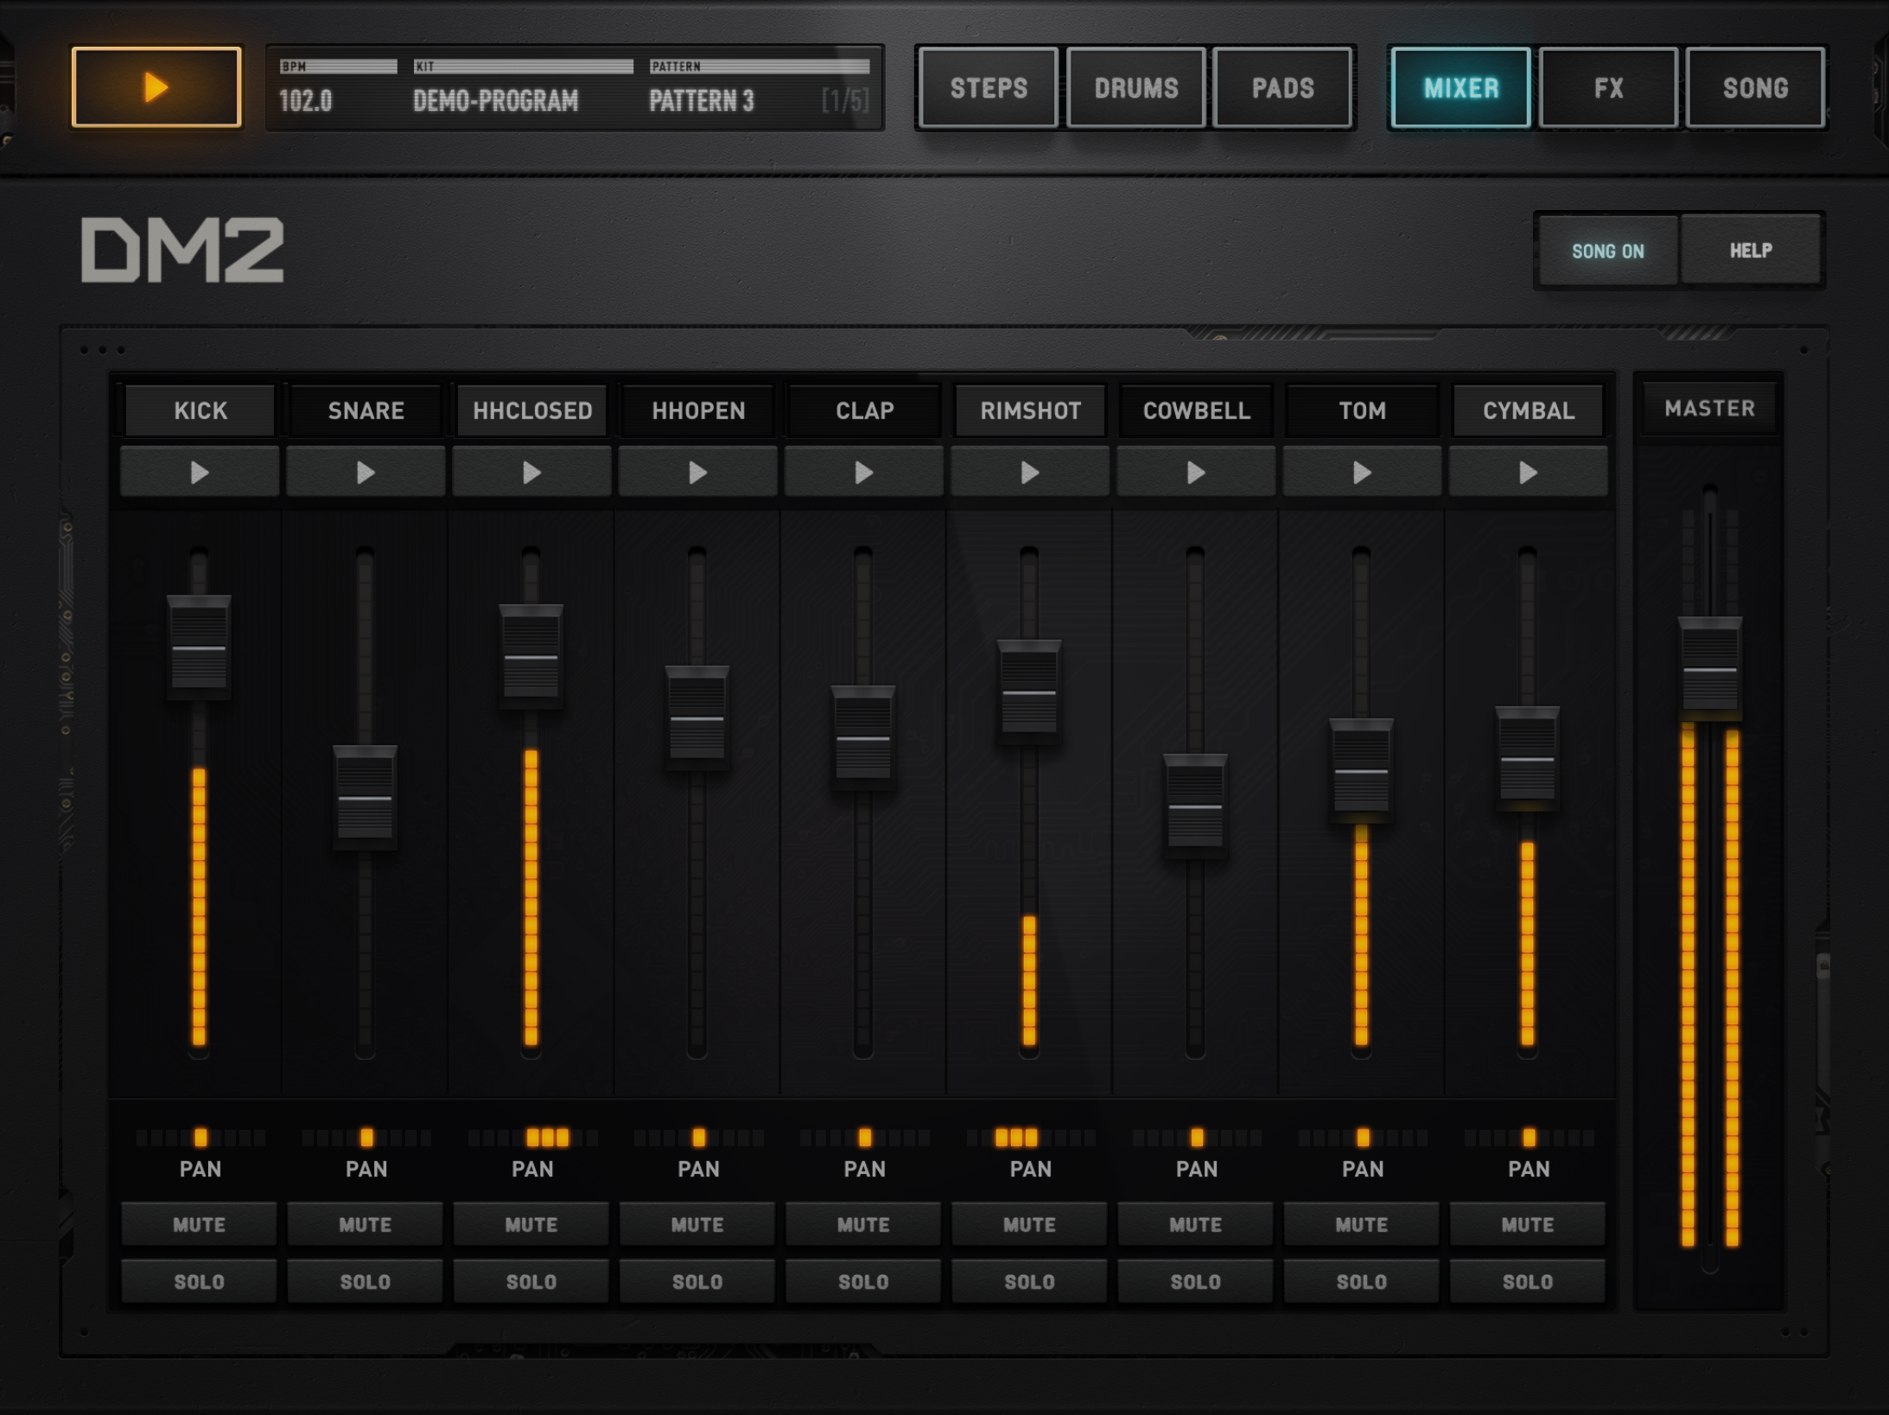Viewport: 1889px width, 1415px height.
Task: Preview the RIMSHOT channel sound
Action: pos(1029,472)
